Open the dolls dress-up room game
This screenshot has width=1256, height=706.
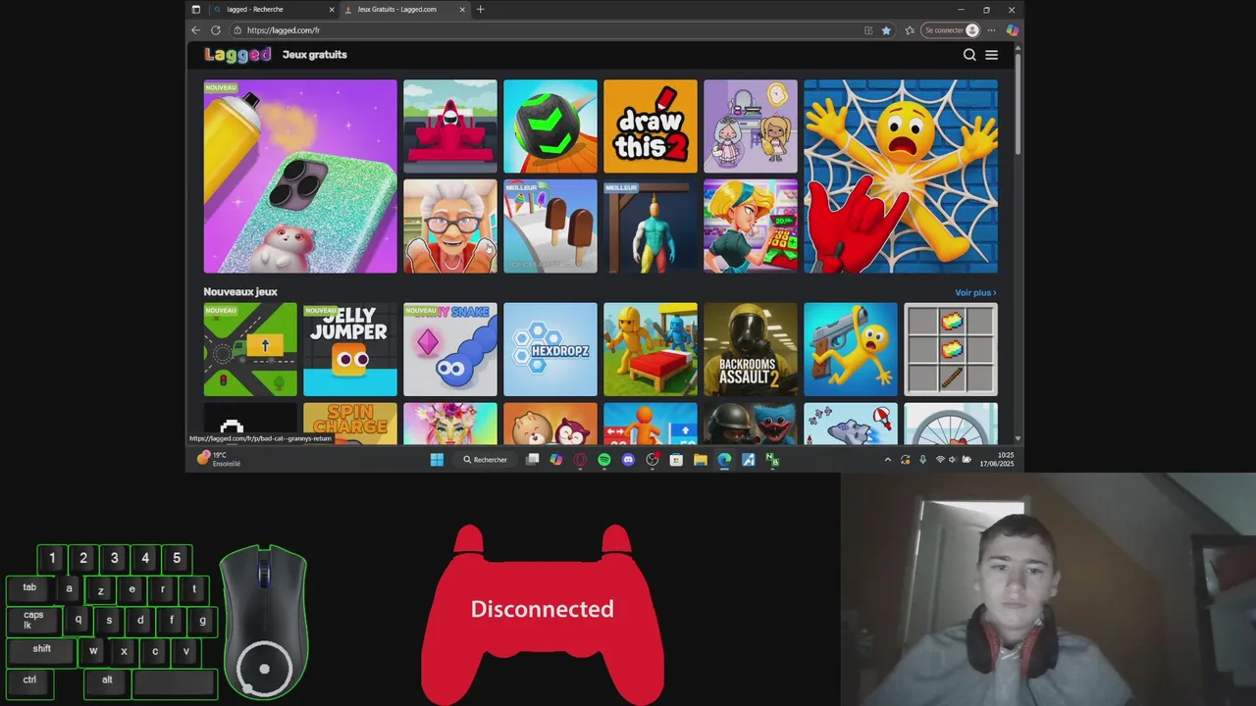[751, 126]
